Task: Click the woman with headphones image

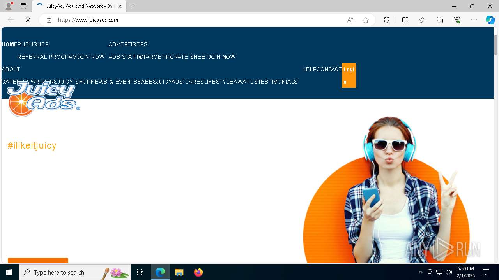Action: 386,190
